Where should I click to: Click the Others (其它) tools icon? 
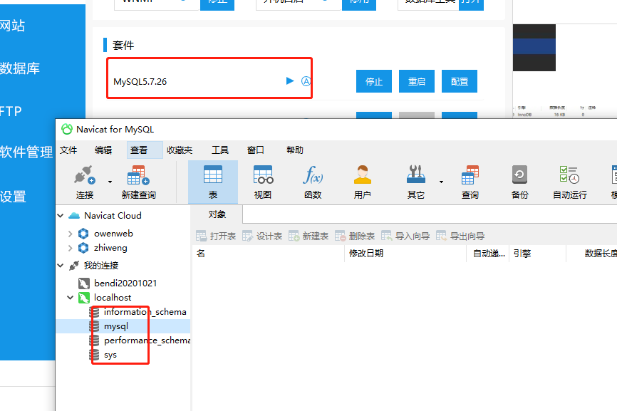(416, 175)
